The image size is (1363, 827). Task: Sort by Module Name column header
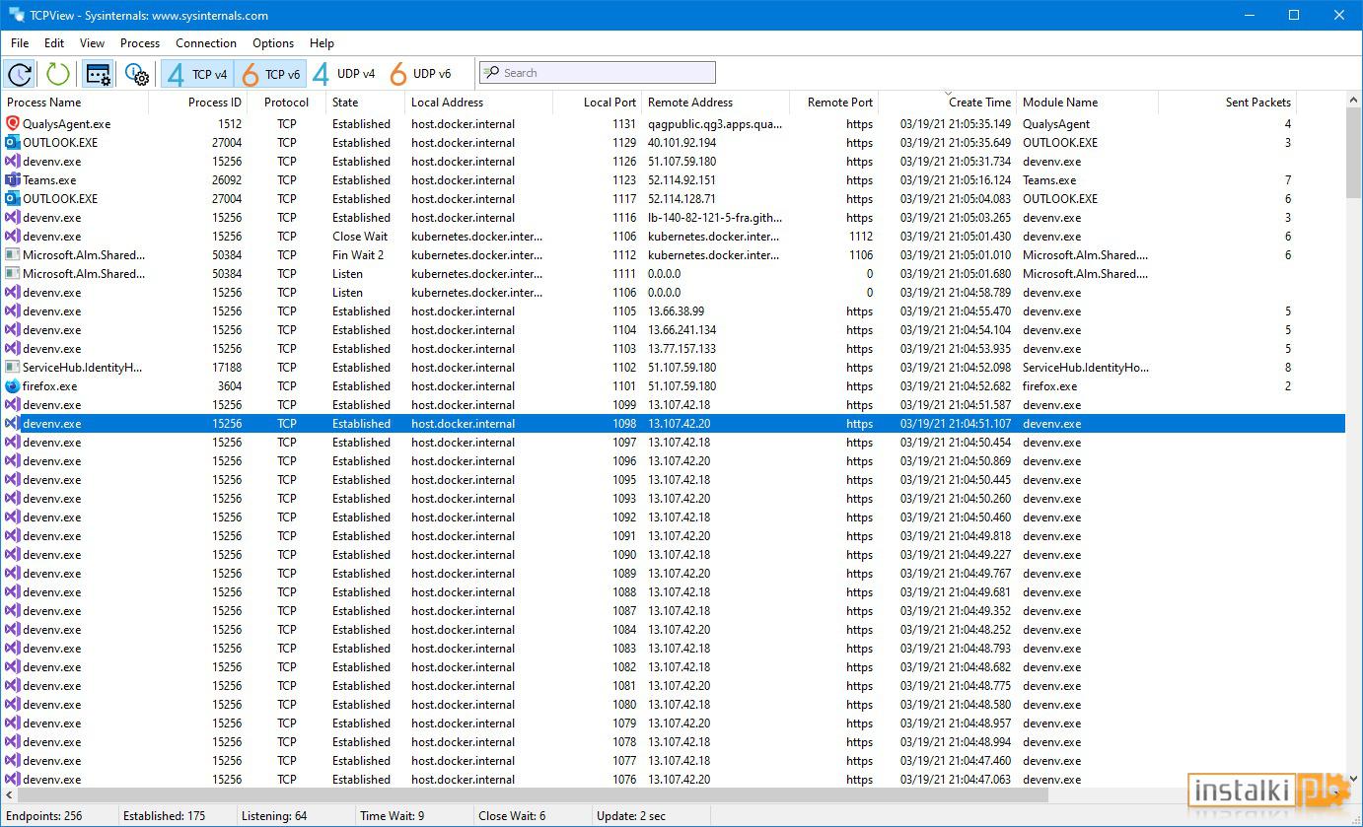pos(1087,103)
